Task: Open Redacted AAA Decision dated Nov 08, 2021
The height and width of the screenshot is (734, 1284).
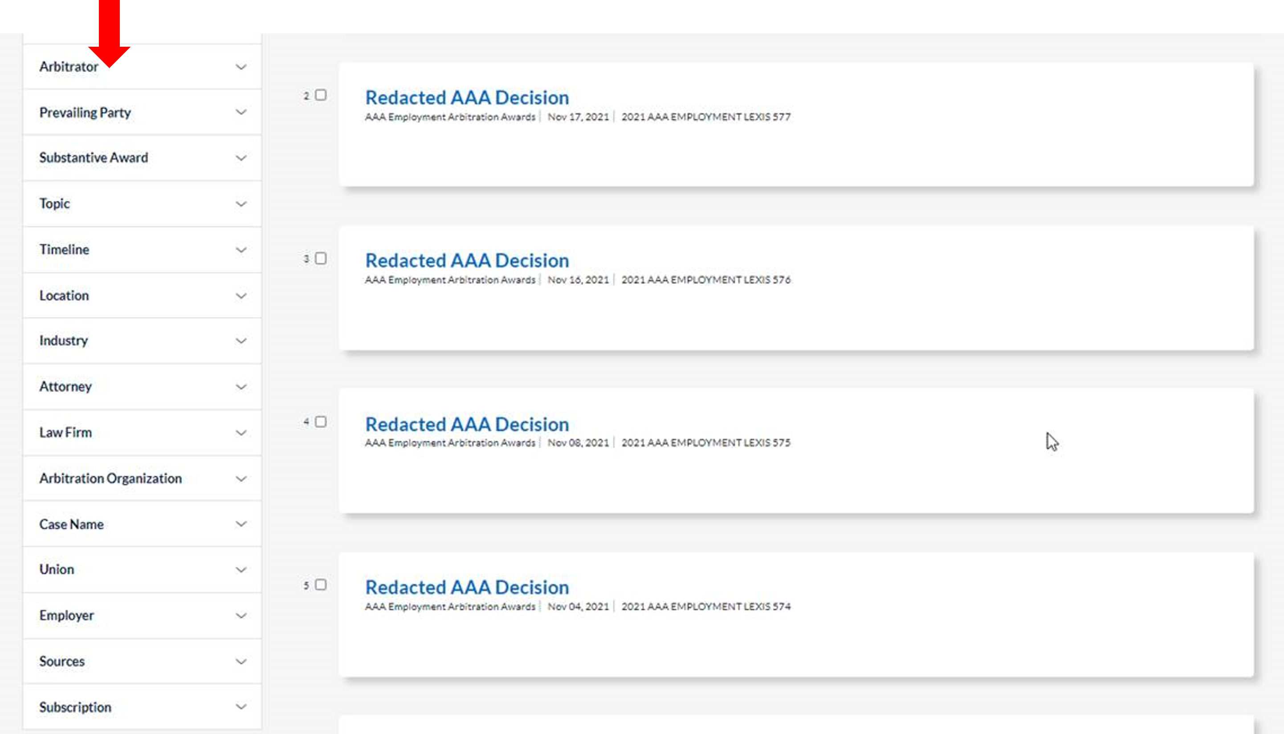Action: tap(467, 424)
